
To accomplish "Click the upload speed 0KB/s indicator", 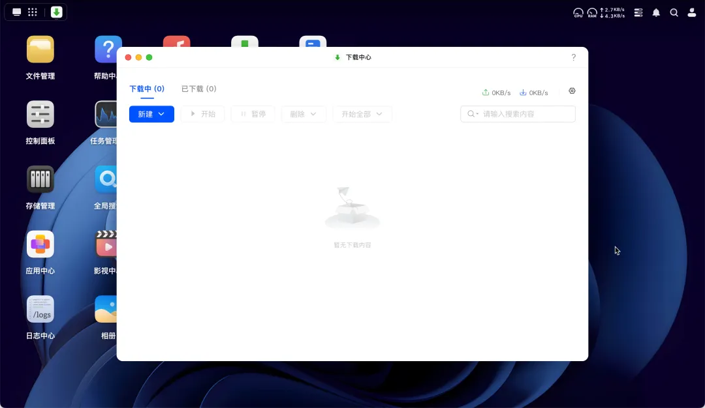I will pos(496,93).
